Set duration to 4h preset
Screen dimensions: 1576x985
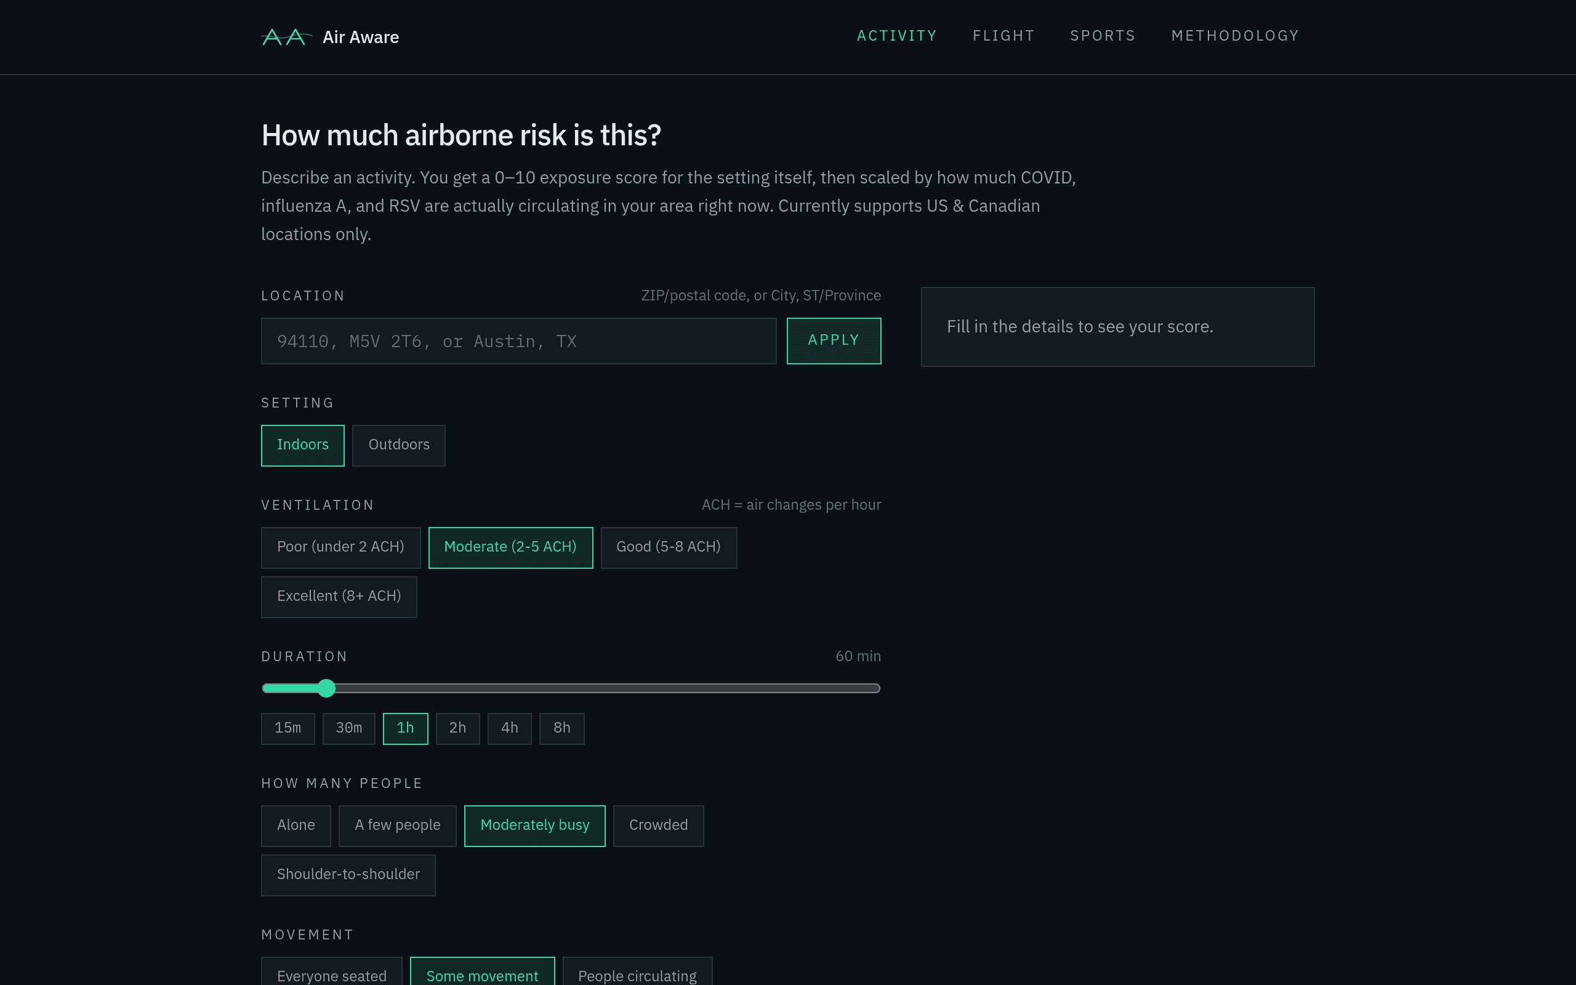tap(509, 728)
